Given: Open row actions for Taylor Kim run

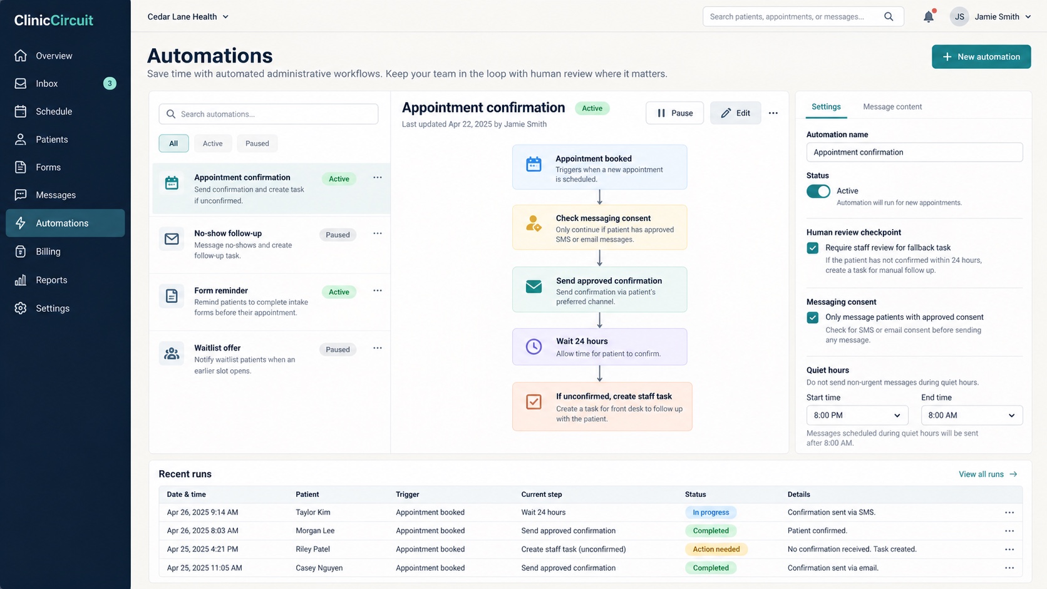Looking at the screenshot, I should tap(1009, 513).
